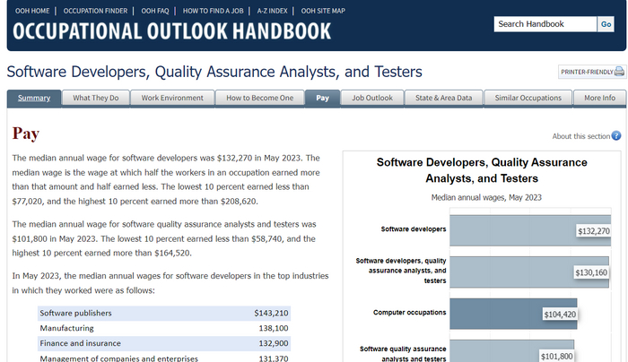Screen dimensions: 628x362
Task: Open the A-Z Index link
Action: (x=273, y=11)
